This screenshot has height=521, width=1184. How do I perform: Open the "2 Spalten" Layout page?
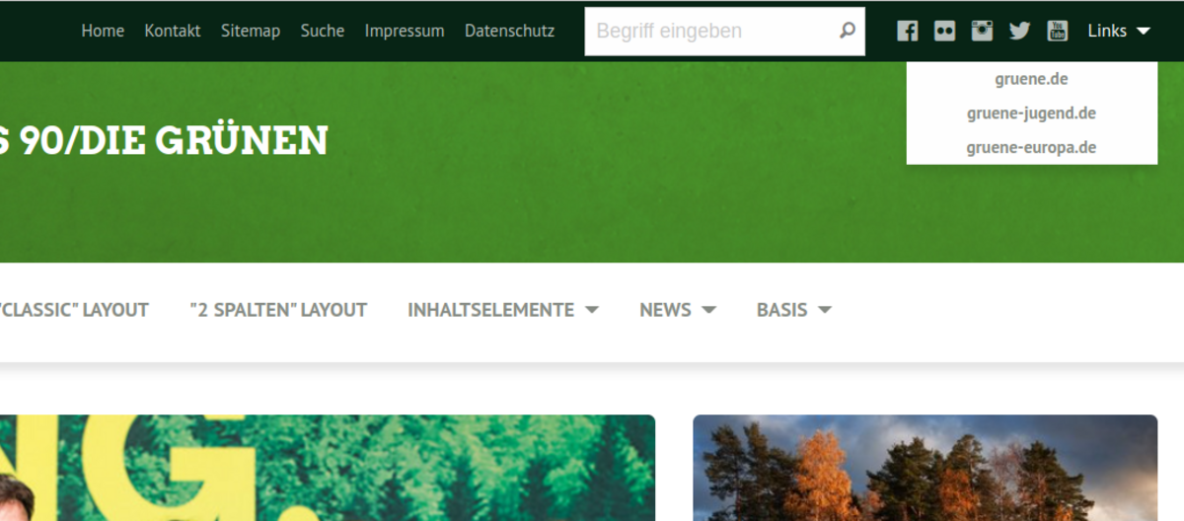(x=278, y=310)
